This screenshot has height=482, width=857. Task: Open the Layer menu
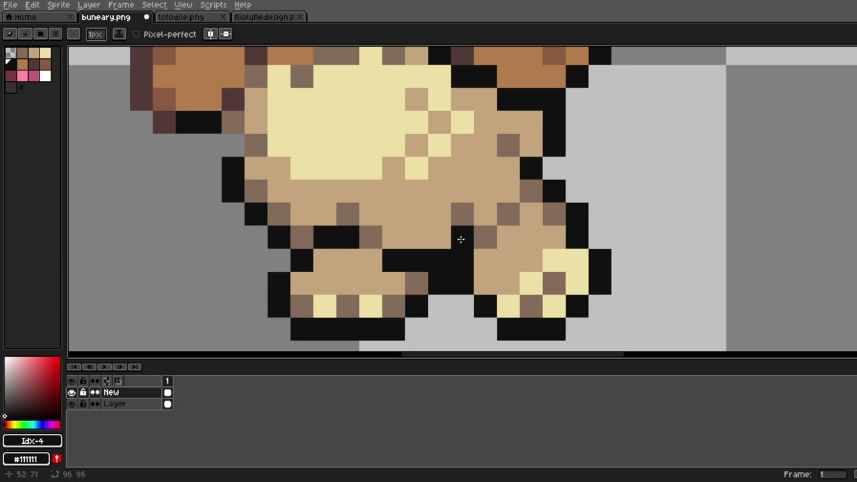[x=88, y=5]
